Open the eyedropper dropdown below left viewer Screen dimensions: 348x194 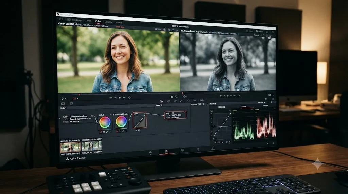(x=64, y=98)
